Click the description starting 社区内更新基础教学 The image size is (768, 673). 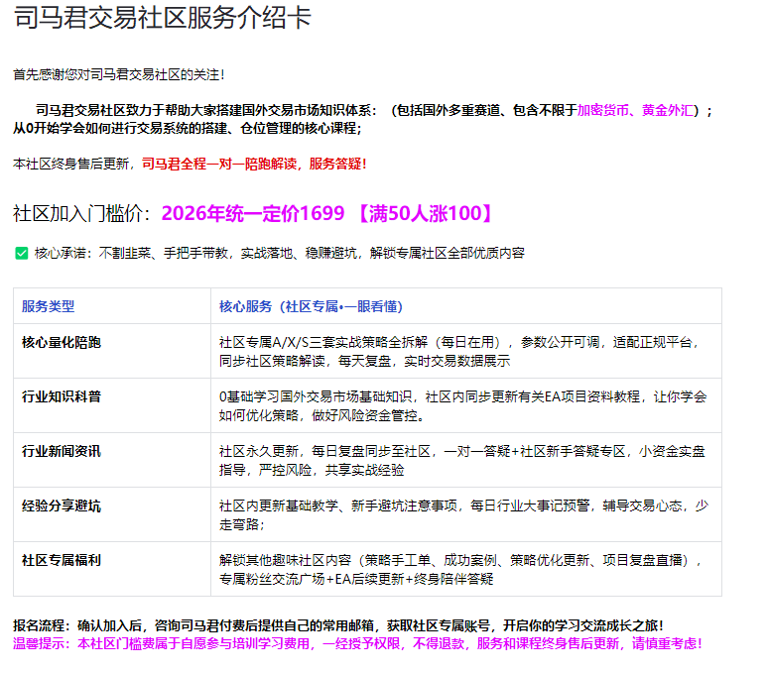pyautogui.click(x=463, y=515)
